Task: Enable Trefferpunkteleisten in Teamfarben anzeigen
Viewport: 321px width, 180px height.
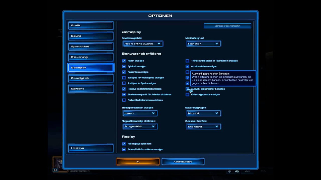Action: tap(187, 61)
